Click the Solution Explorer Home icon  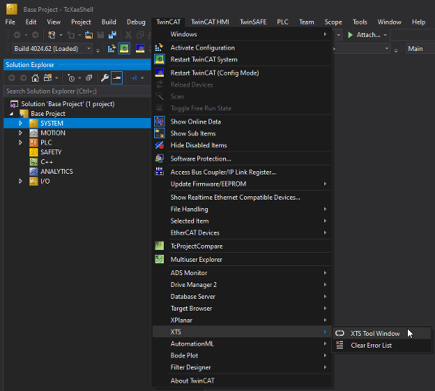[35, 78]
